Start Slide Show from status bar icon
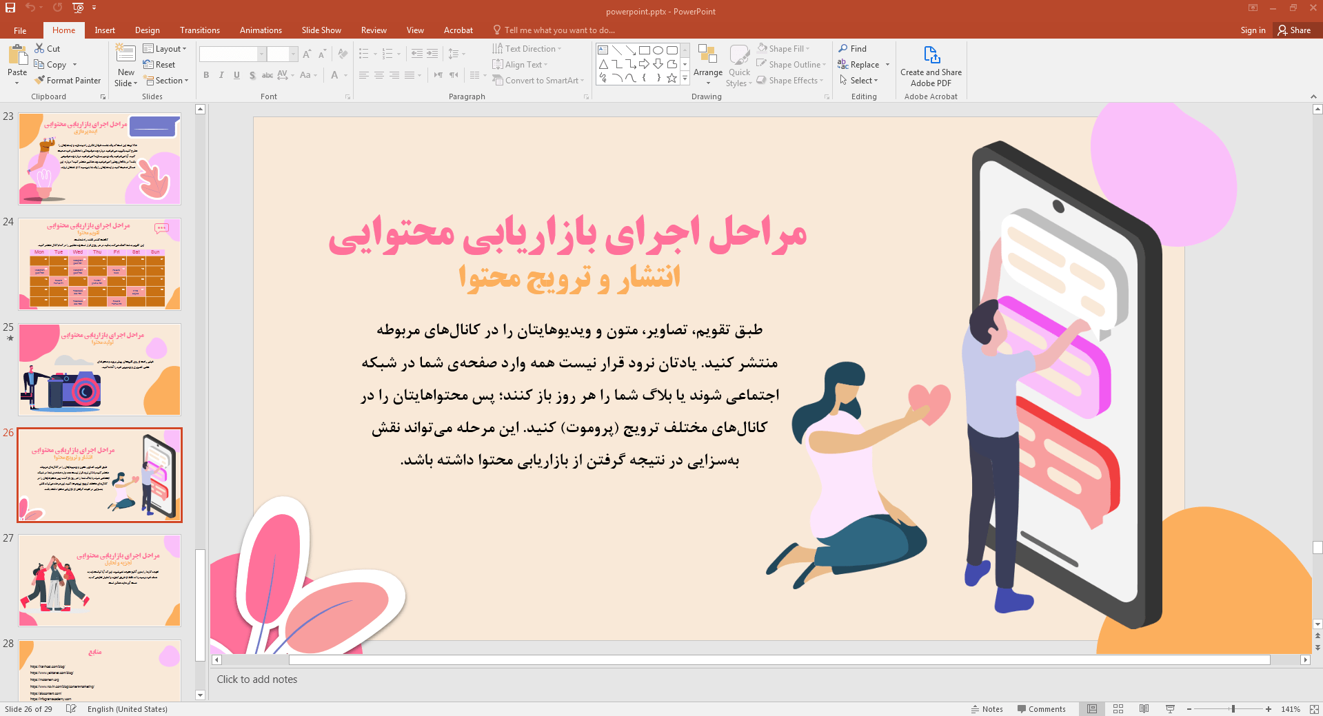This screenshot has width=1323, height=716. (x=1170, y=709)
